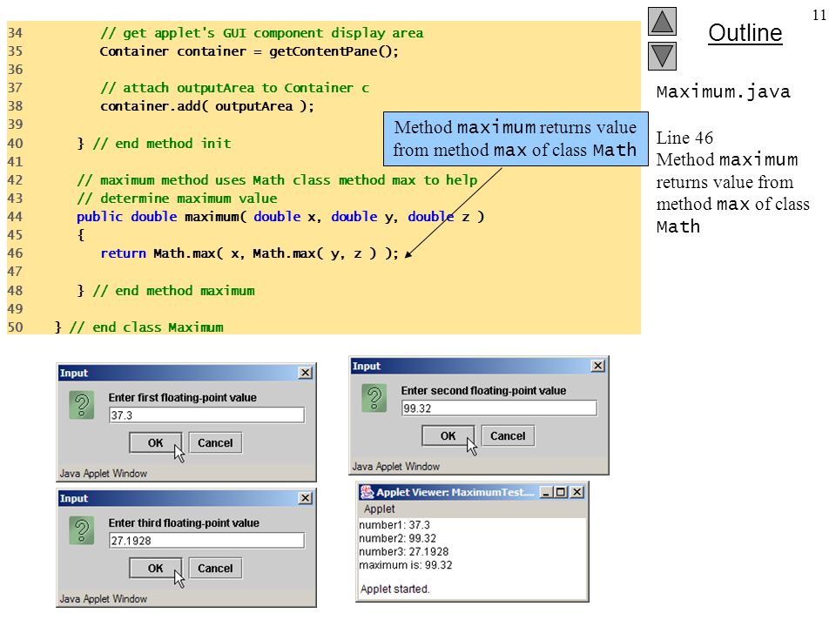836x627 pixels.
Task: Click the "} // end method maximum" line
Action: [165, 291]
